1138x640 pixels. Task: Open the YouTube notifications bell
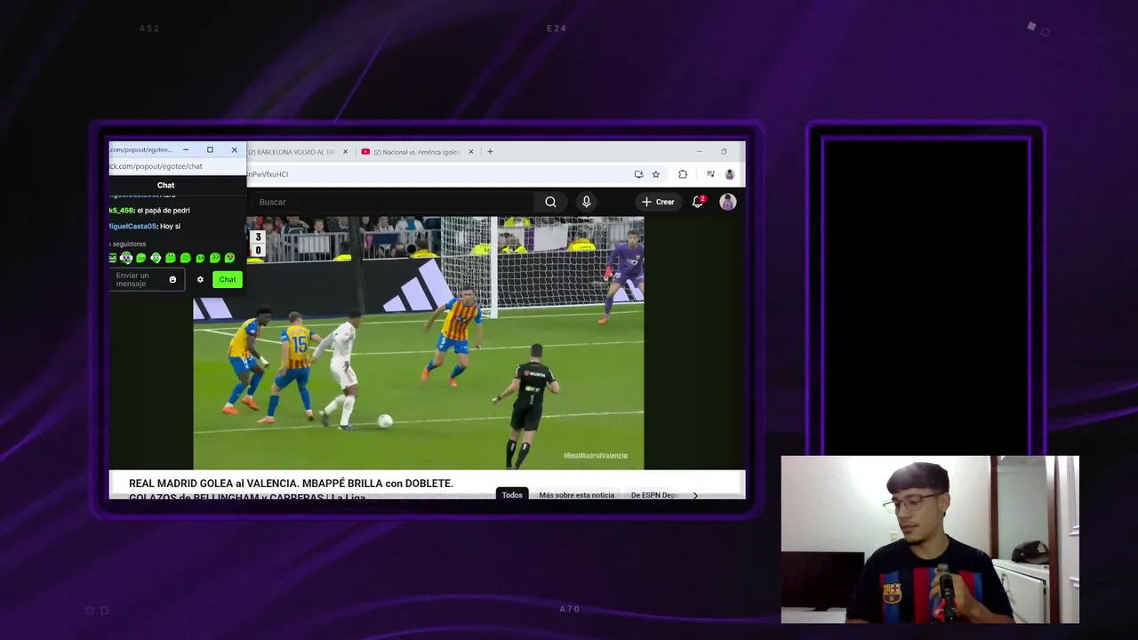click(x=698, y=202)
